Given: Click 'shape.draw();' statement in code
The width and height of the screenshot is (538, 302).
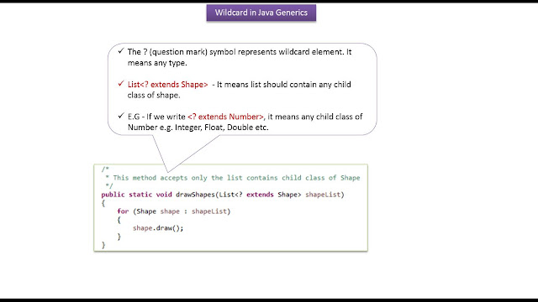Looking at the screenshot, I should 158,228.
